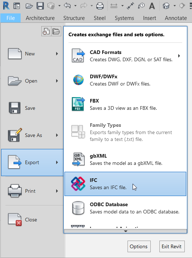Show the recent documents list icon
The height and width of the screenshot is (258, 192).
pos(46,31)
